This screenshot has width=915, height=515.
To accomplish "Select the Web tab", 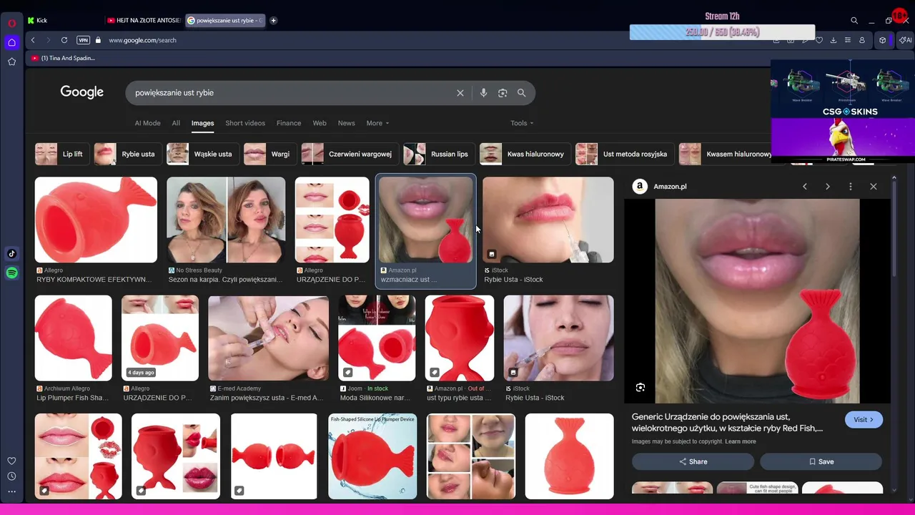I will coord(320,123).
